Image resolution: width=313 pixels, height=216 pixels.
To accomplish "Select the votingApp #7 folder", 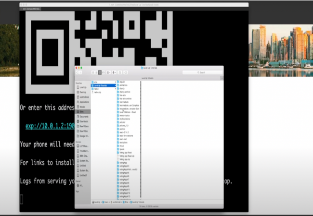I will (123, 180).
